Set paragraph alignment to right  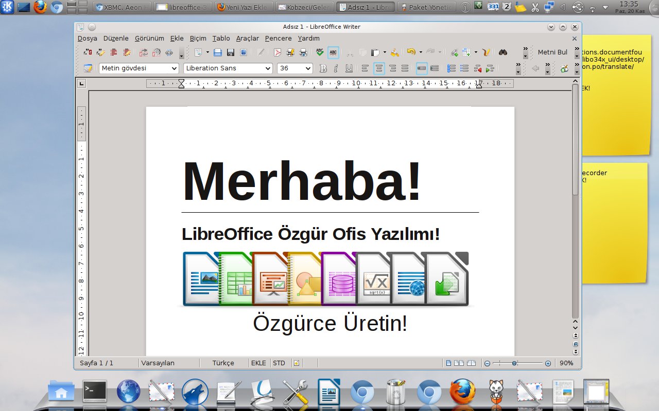click(392, 68)
